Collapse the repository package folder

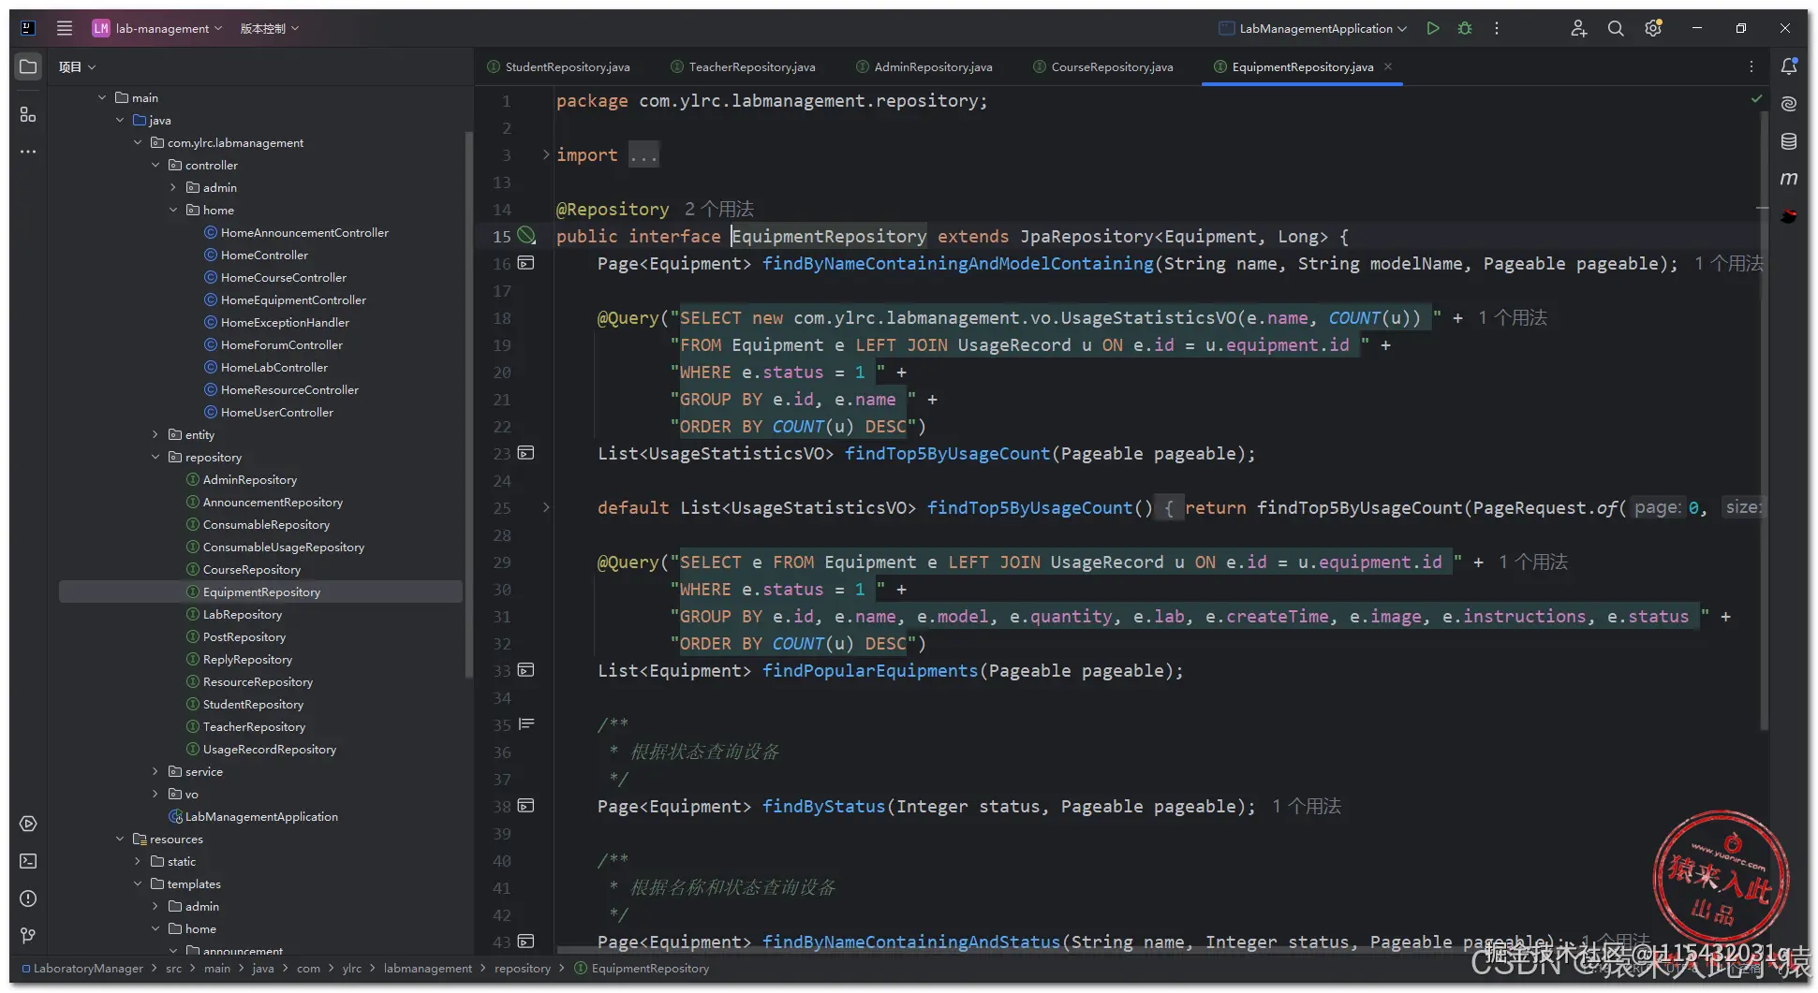[155, 458]
